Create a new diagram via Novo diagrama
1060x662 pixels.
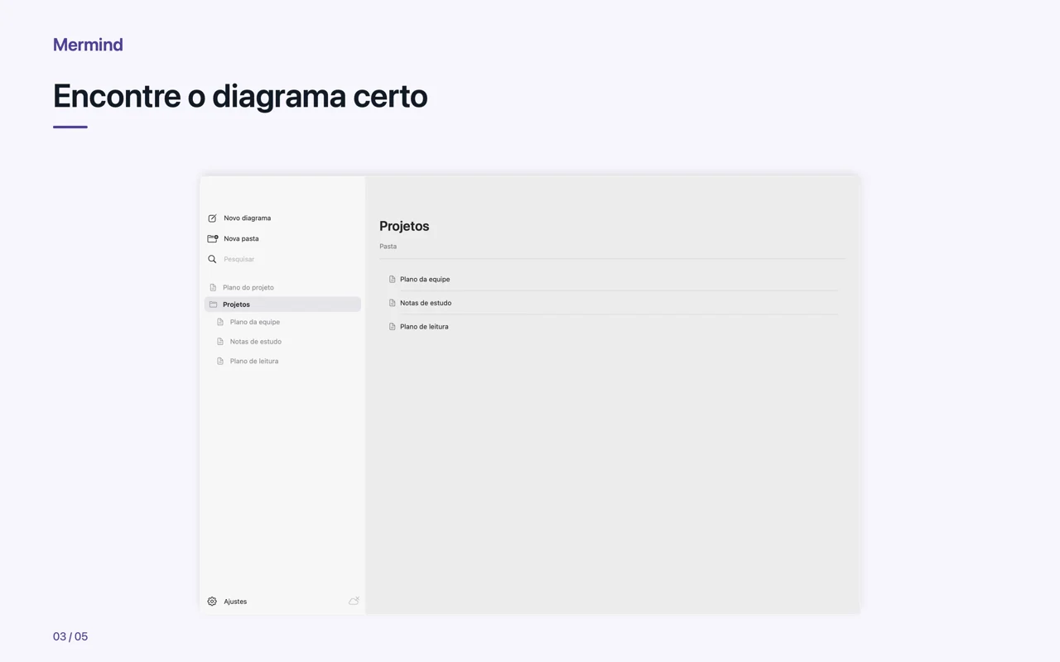pos(247,218)
